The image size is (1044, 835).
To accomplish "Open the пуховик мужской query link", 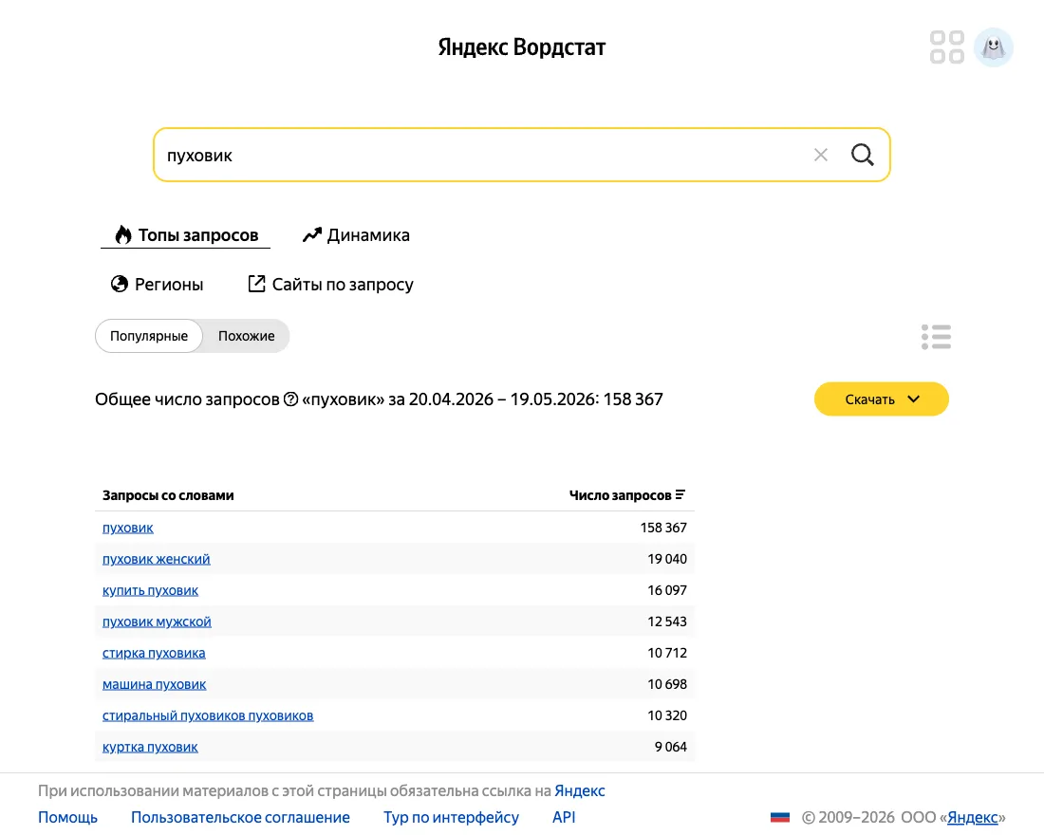I will point(157,622).
